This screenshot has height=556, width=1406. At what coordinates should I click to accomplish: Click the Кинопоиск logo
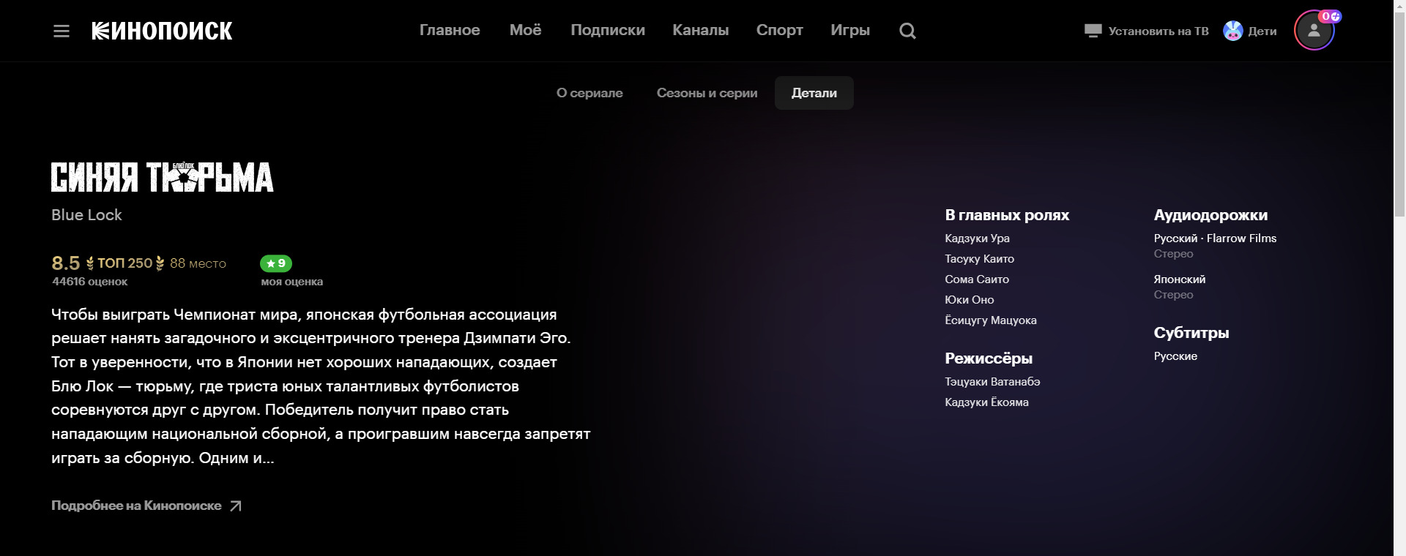(x=162, y=31)
